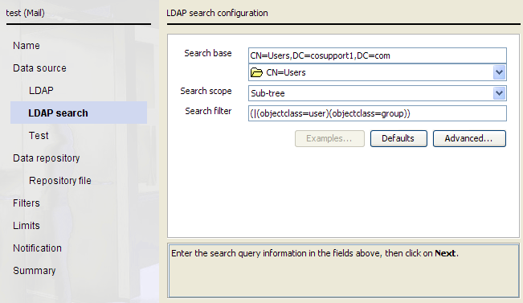Open the LDAP step in sidebar
Image resolution: width=523 pixels, height=303 pixels.
41,91
